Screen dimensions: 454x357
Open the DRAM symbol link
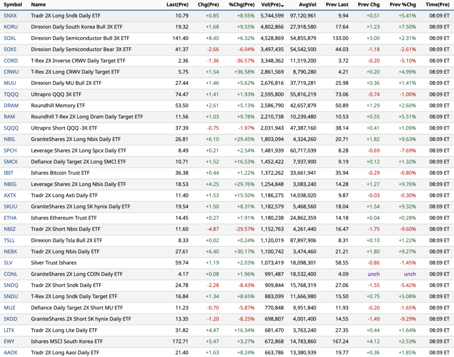tap(11, 106)
